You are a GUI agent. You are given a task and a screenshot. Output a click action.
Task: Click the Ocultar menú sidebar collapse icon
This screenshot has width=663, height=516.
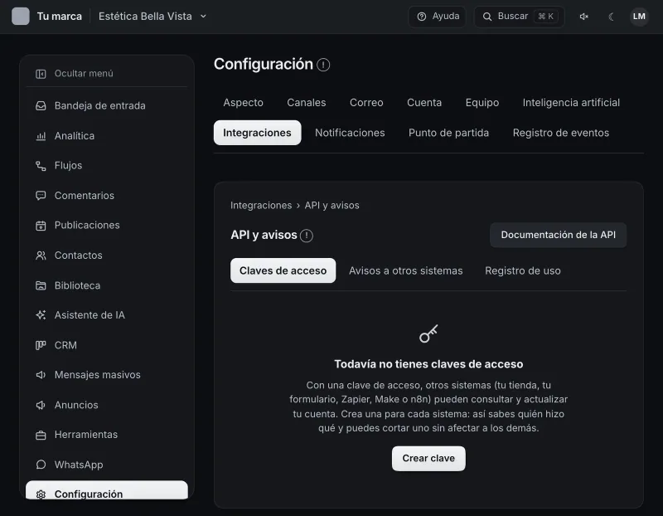(41, 74)
